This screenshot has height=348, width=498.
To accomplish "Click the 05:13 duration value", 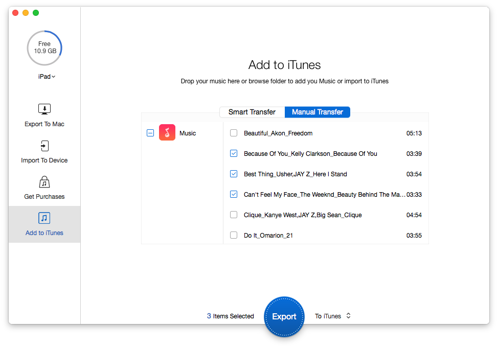I will (x=414, y=133).
